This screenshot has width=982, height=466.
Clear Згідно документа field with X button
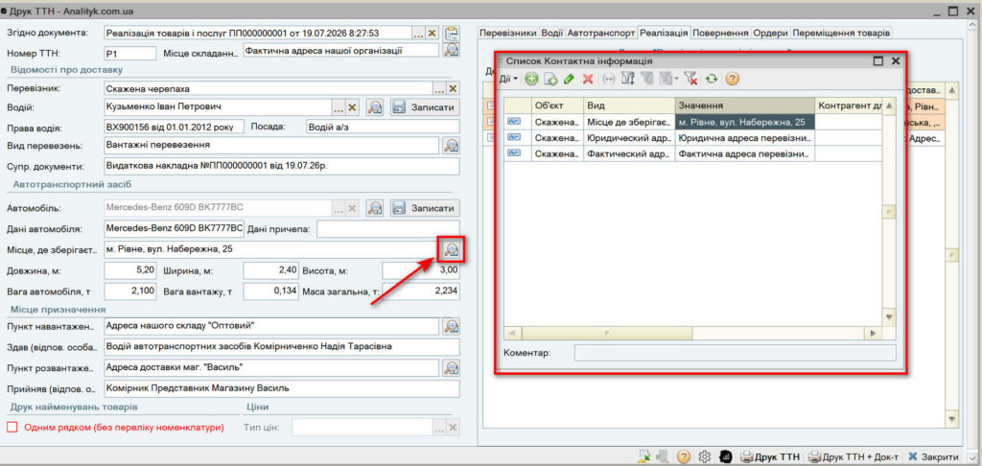[x=433, y=33]
